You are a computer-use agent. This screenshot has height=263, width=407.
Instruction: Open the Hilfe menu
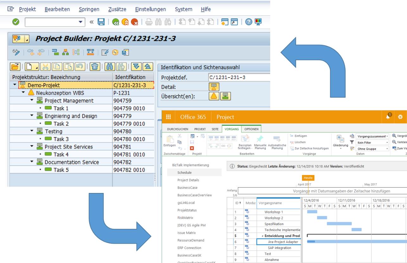coord(206,9)
